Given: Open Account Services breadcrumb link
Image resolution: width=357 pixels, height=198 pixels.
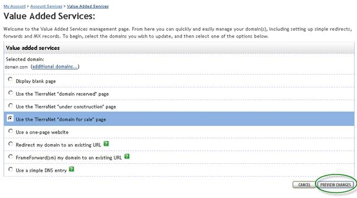Looking at the screenshot, I should pos(46,7).
